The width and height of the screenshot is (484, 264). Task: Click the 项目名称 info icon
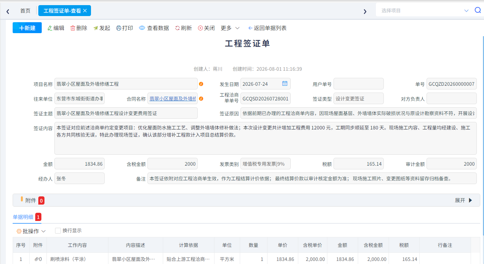201,84
